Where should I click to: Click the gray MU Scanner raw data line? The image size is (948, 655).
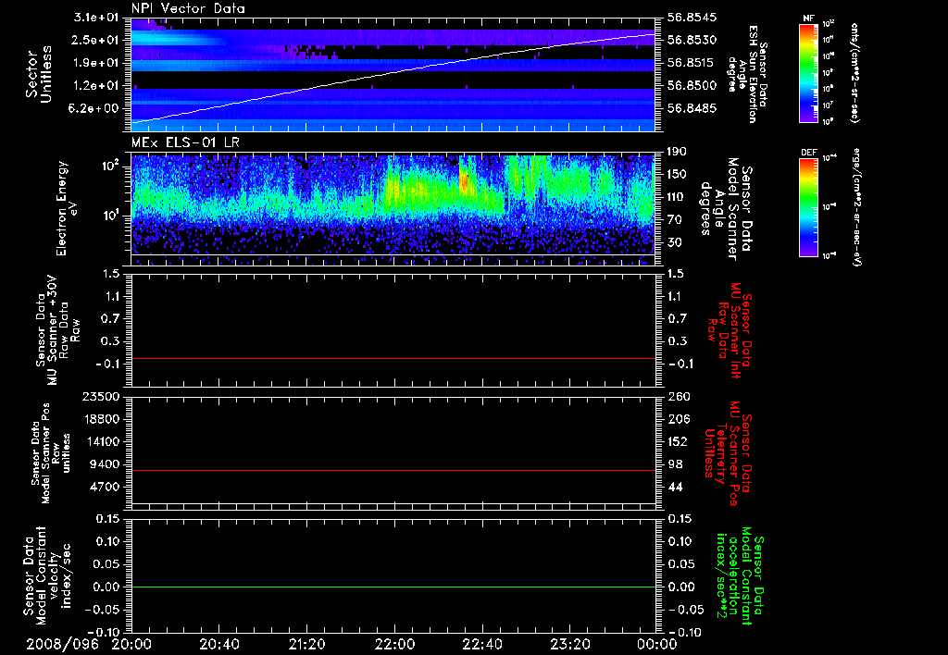pyautogui.click(x=393, y=358)
